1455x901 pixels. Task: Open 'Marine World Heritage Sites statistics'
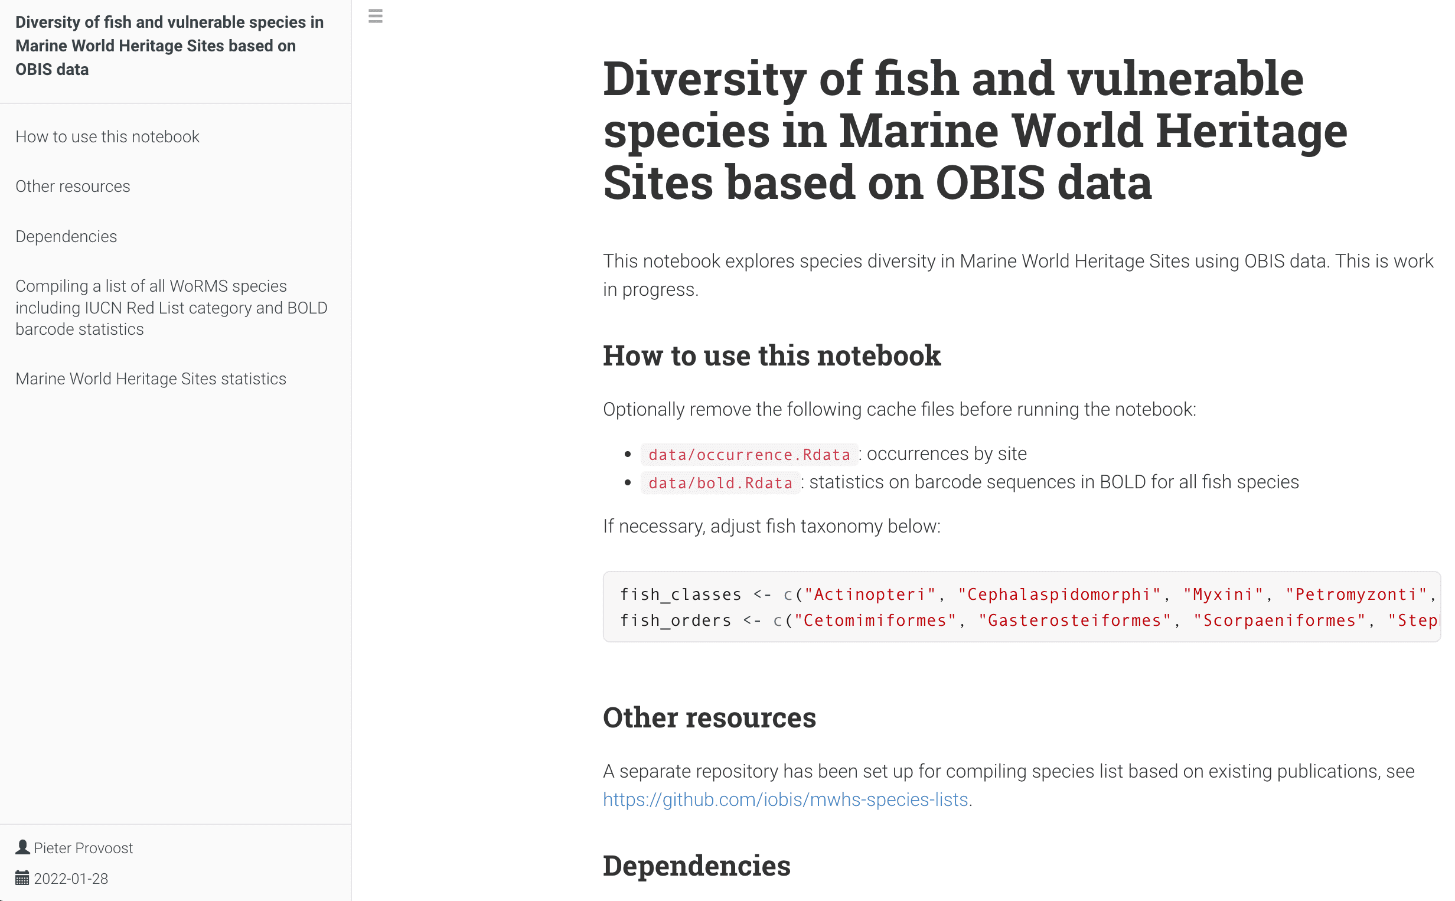pyautogui.click(x=151, y=378)
